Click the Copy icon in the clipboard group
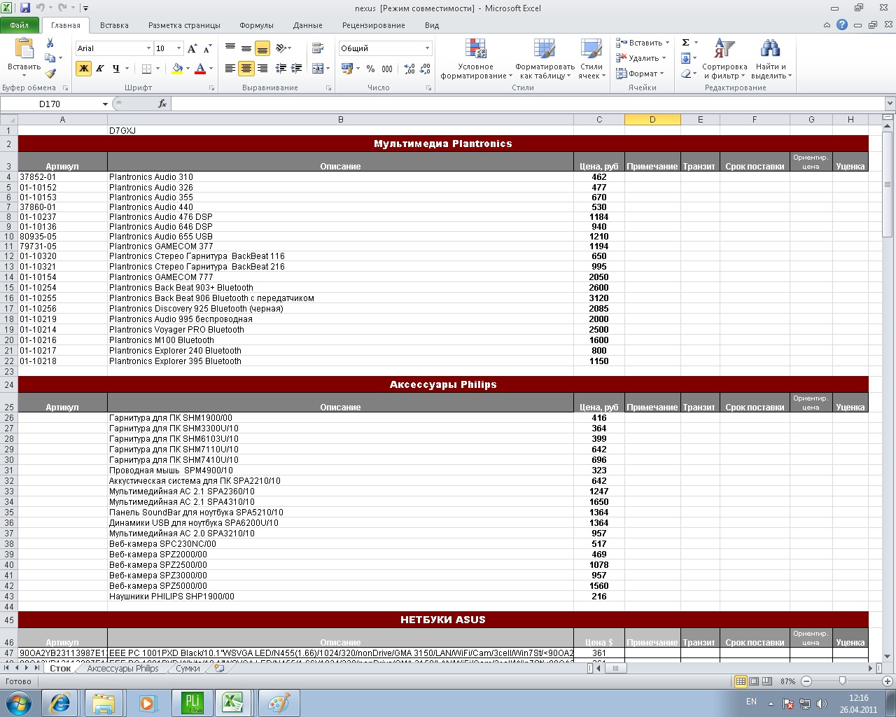 coord(50,58)
